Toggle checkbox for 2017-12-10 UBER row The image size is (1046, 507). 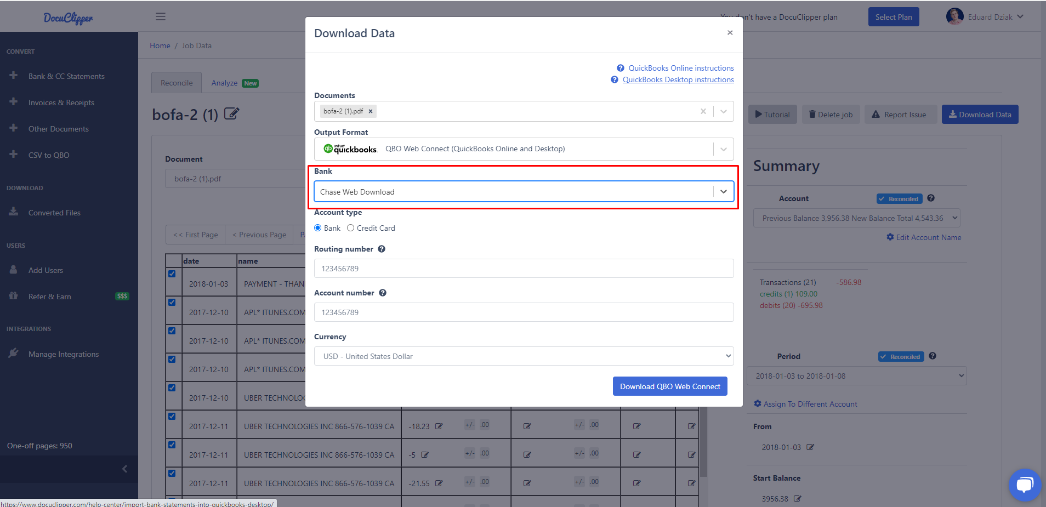click(172, 388)
